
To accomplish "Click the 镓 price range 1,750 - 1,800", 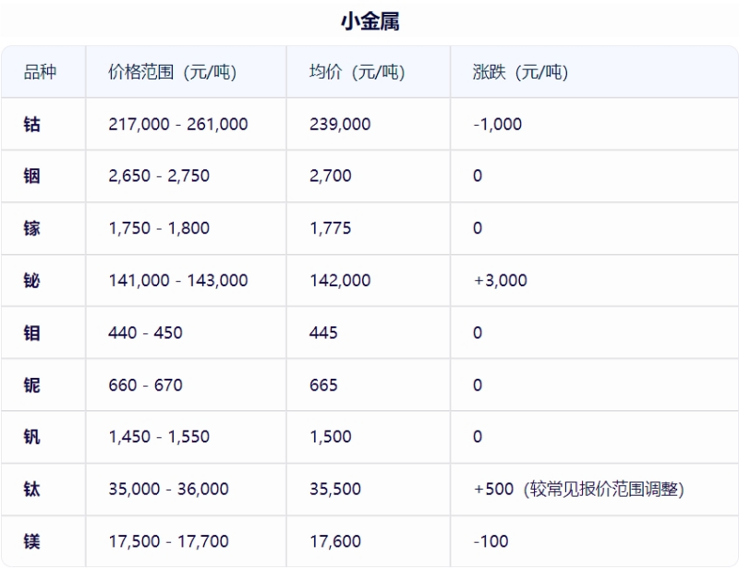I will pos(159,228).
